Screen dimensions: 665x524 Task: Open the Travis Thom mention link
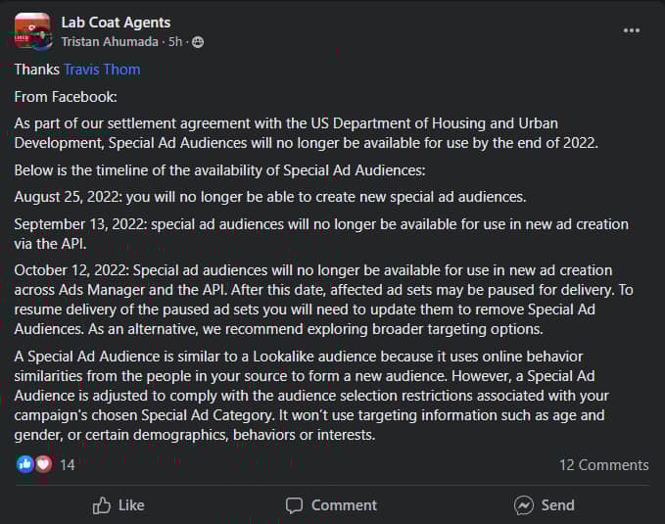(x=102, y=70)
